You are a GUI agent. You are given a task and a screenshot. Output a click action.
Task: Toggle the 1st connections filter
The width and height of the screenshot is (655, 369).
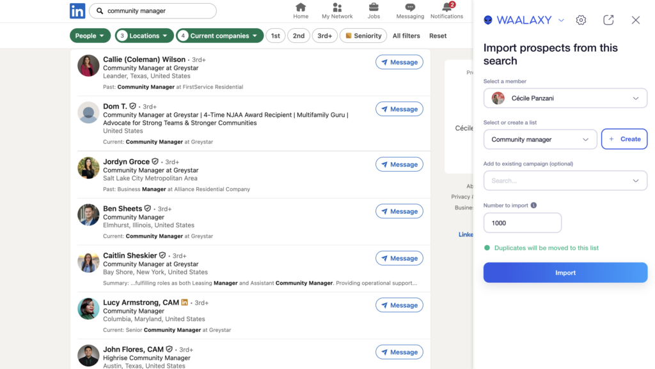tap(275, 36)
